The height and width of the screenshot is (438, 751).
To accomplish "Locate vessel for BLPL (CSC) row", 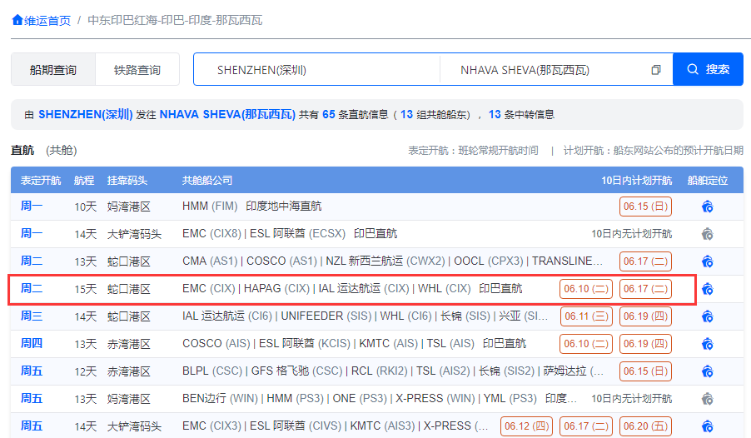I will tap(708, 371).
